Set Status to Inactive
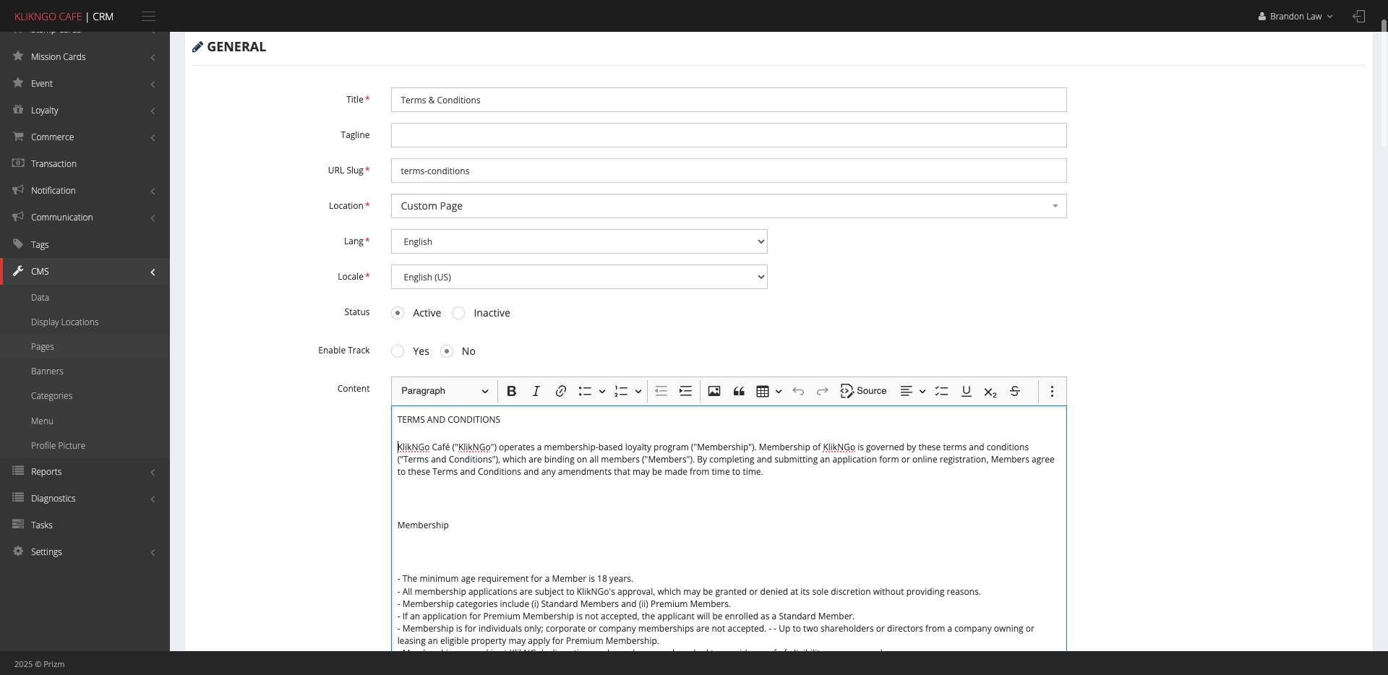1388x675 pixels. click(x=458, y=313)
